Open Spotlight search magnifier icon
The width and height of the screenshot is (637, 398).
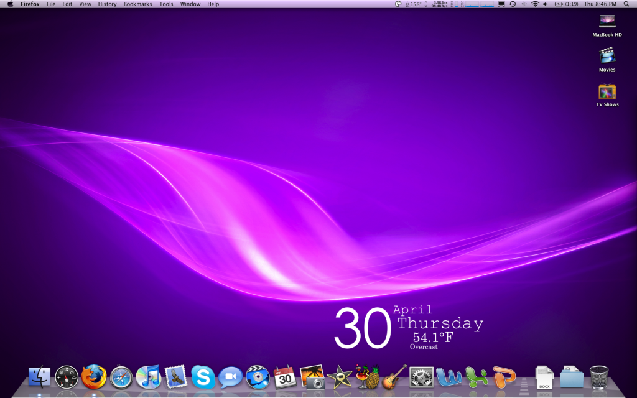pyautogui.click(x=626, y=4)
